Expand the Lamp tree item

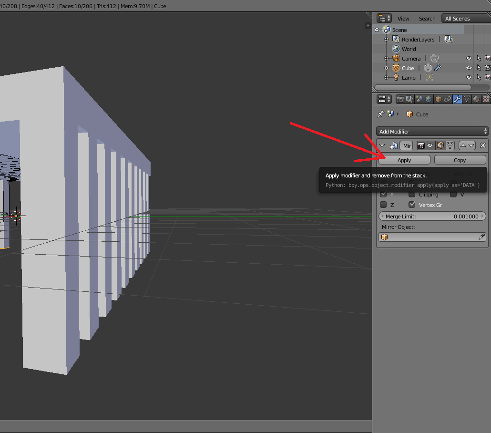point(387,77)
